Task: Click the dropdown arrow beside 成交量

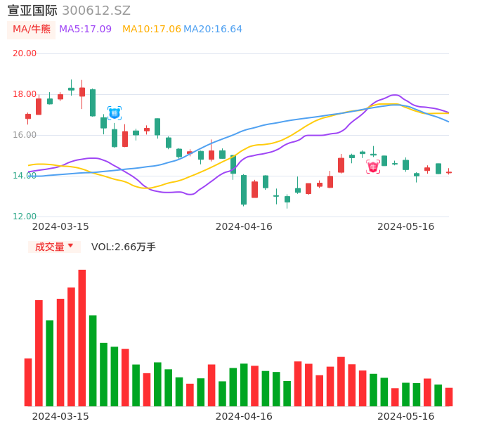Action: [x=70, y=247]
